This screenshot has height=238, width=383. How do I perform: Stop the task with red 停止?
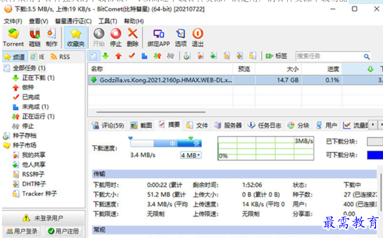pos(115,37)
